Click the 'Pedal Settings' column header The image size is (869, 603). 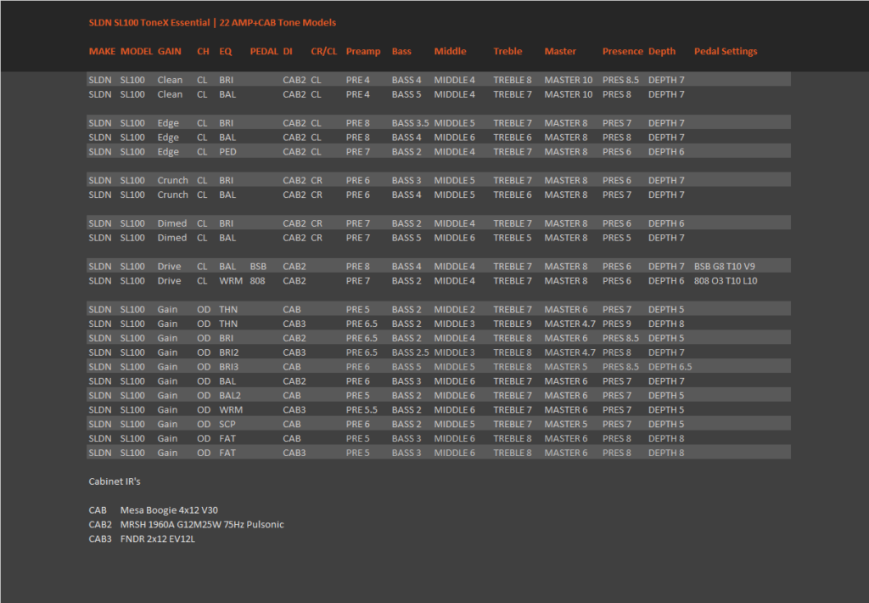tap(726, 51)
